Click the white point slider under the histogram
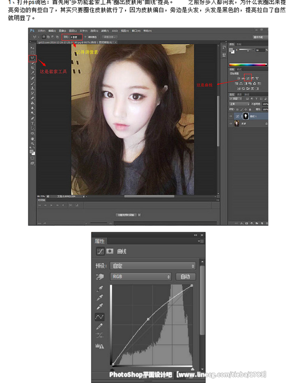This screenshot has height=383, width=291. coord(192,369)
